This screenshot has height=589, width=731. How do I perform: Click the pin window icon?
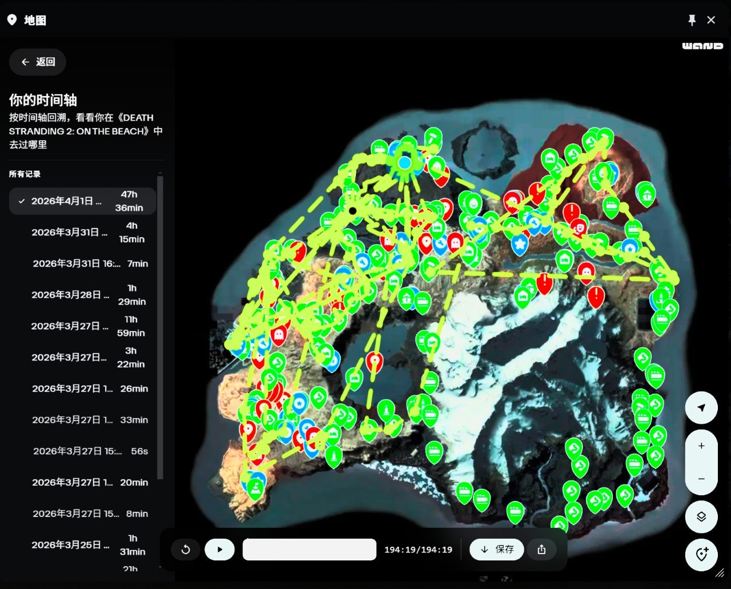692,20
